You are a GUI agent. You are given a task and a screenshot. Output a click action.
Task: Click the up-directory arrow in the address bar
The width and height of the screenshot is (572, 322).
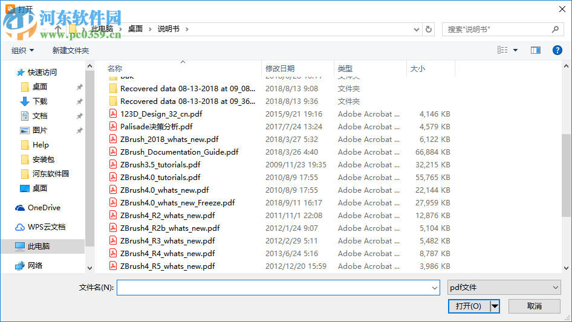[x=58, y=29]
